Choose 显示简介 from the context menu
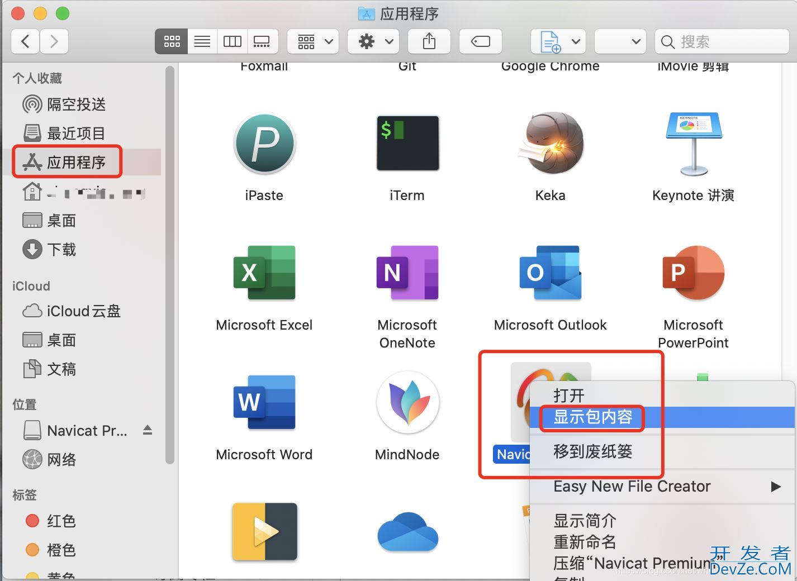Image resolution: width=797 pixels, height=581 pixels. pyautogui.click(x=662, y=521)
